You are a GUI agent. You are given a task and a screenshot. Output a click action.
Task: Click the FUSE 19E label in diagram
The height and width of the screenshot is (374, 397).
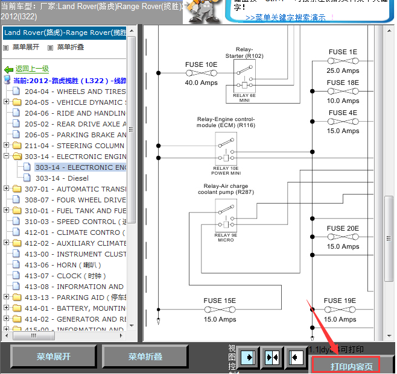point(340,301)
